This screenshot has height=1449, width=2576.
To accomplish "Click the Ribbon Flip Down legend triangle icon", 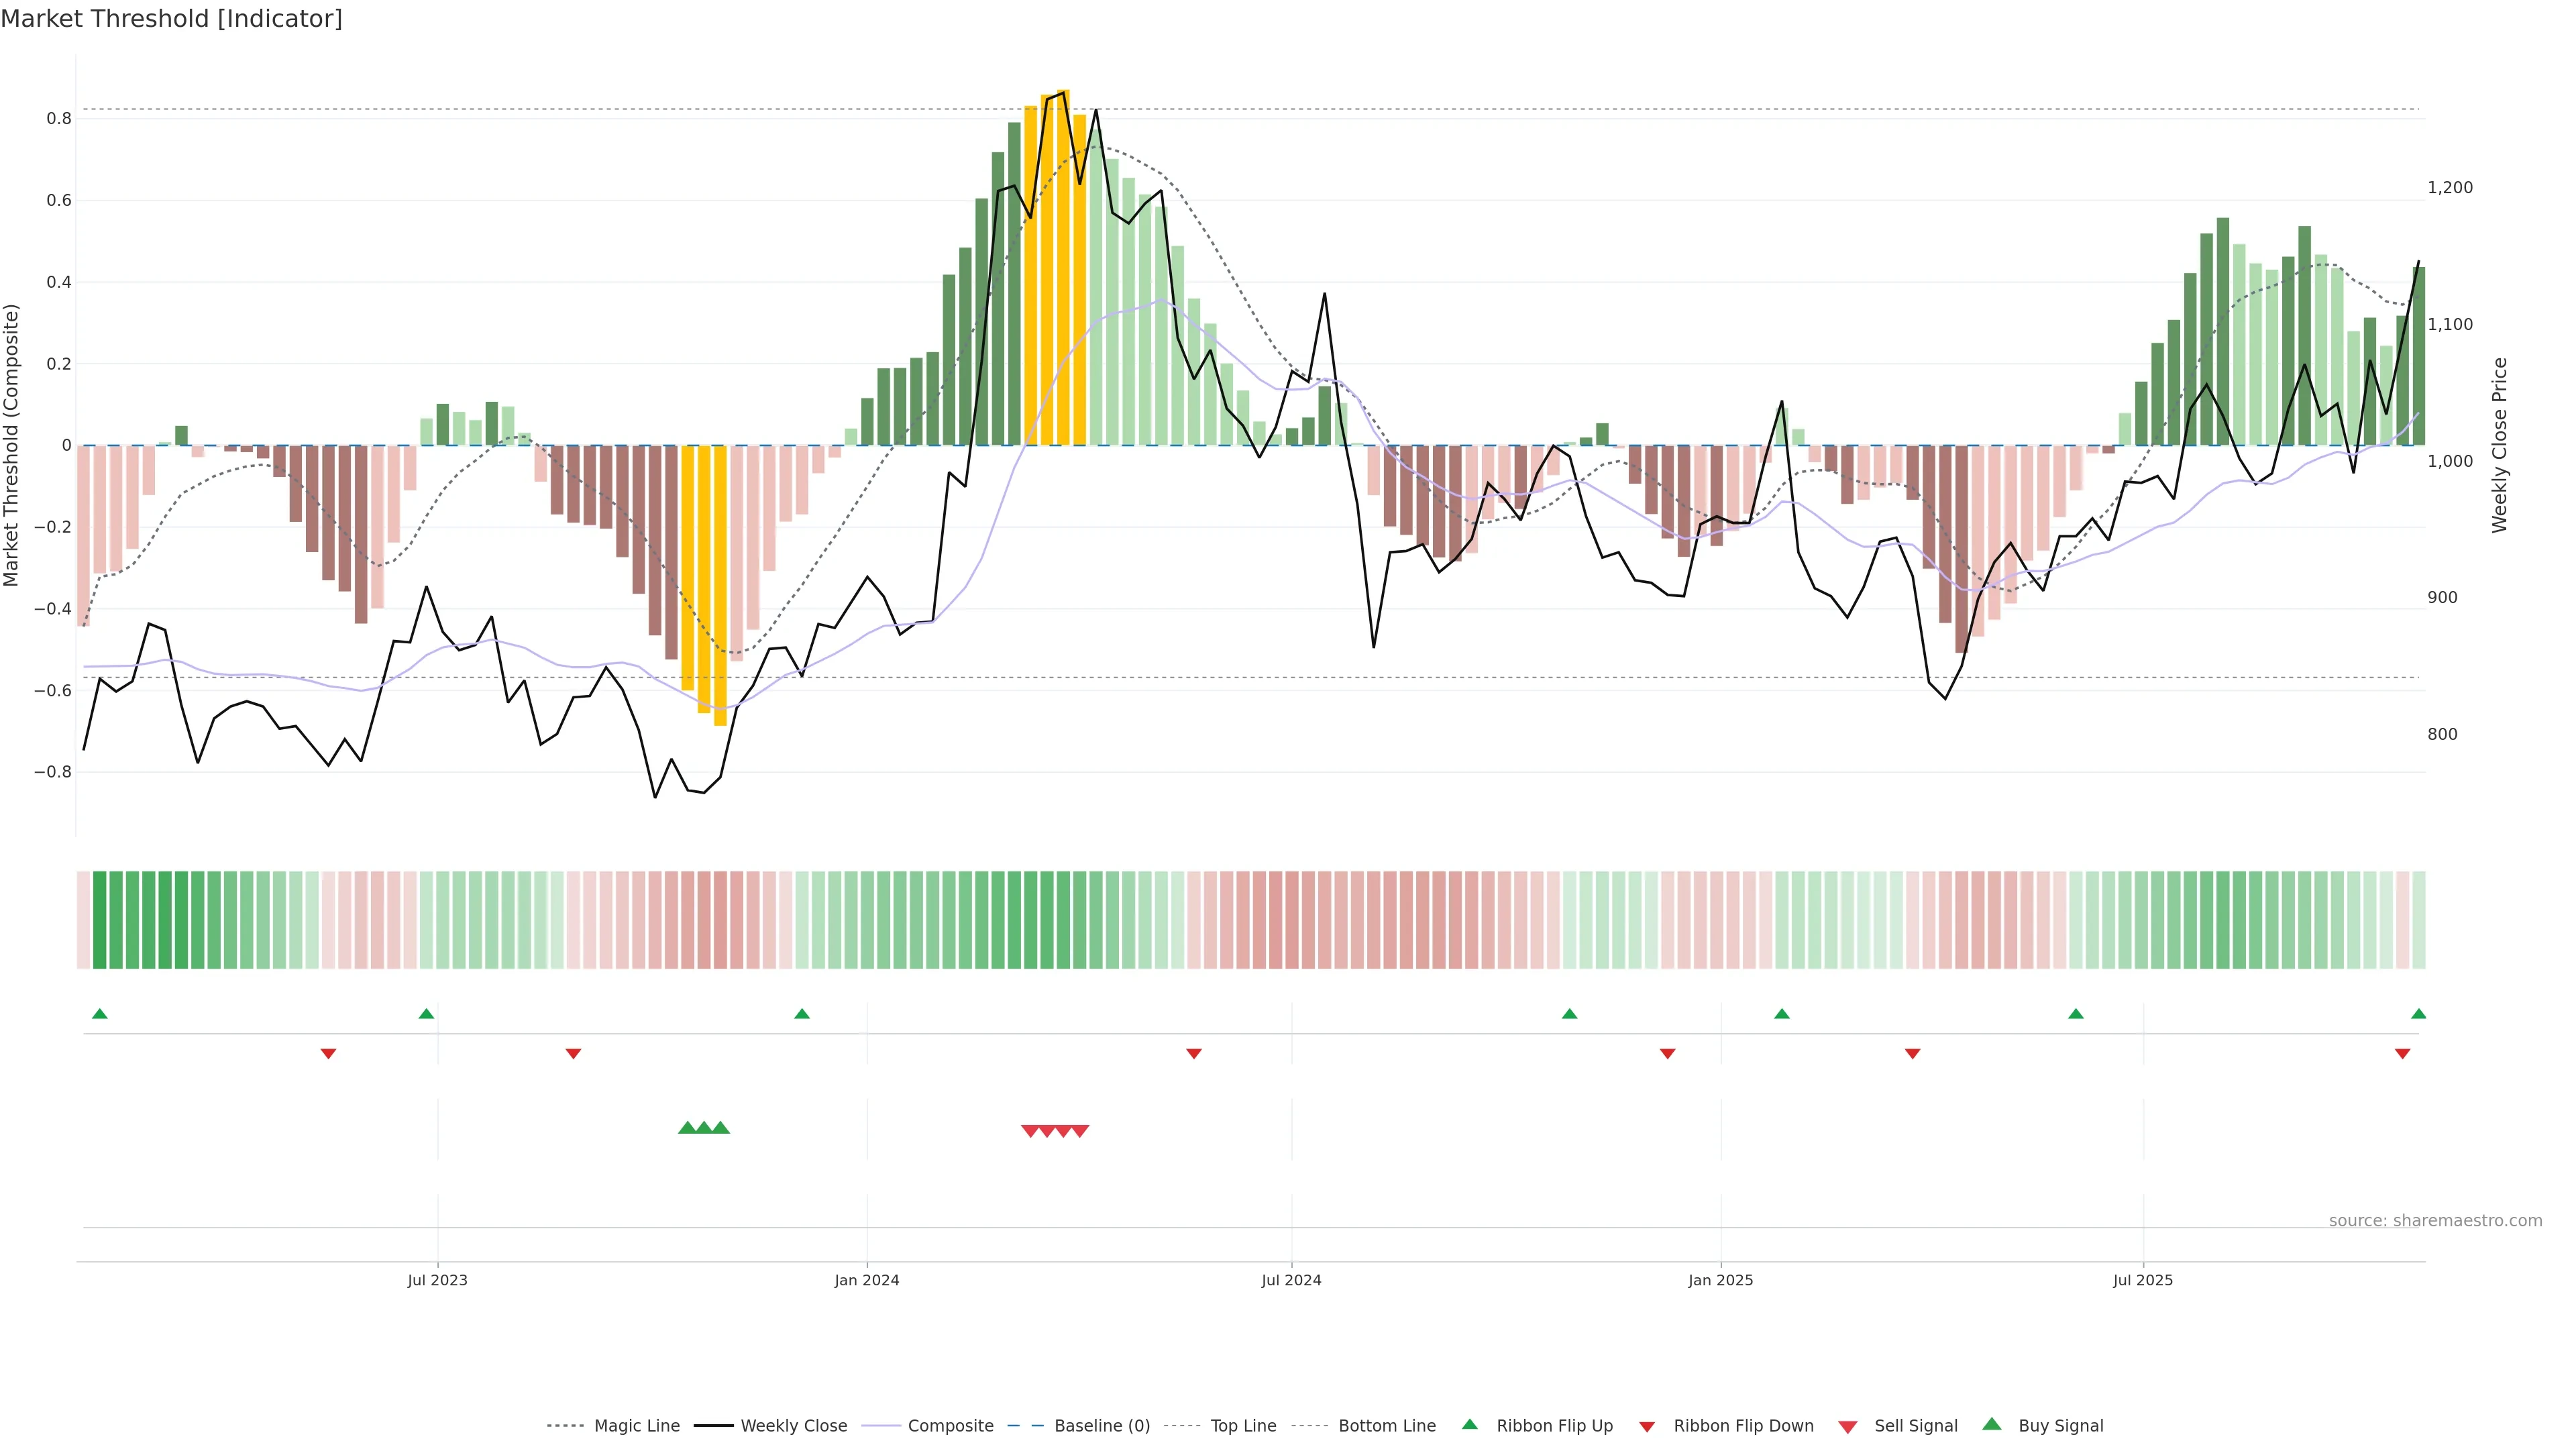I will click(x=1647, y=1427).
